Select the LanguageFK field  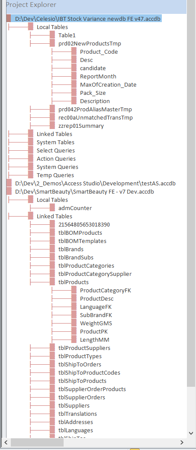coord(96,307)
